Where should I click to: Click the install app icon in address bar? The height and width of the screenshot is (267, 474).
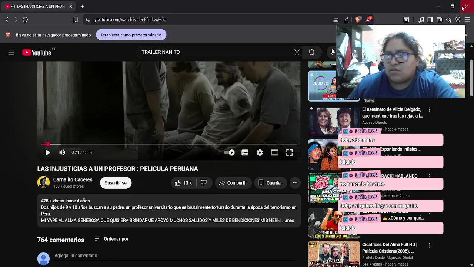pyautogui.click(x=336, y=20)
